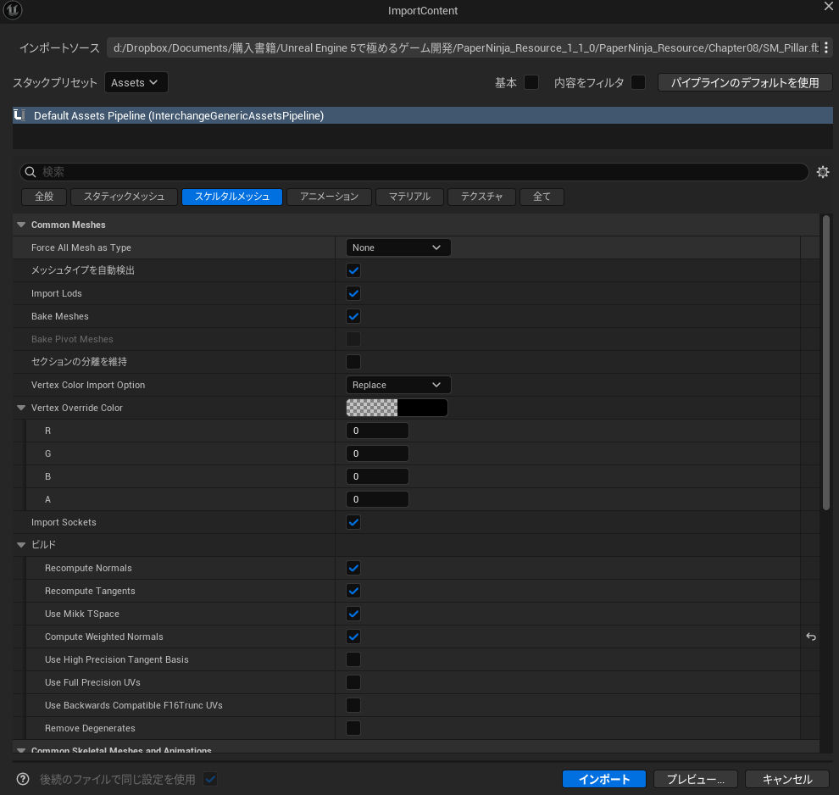Click the インポート button
The image size is (839, 795).
coord(603,779)
